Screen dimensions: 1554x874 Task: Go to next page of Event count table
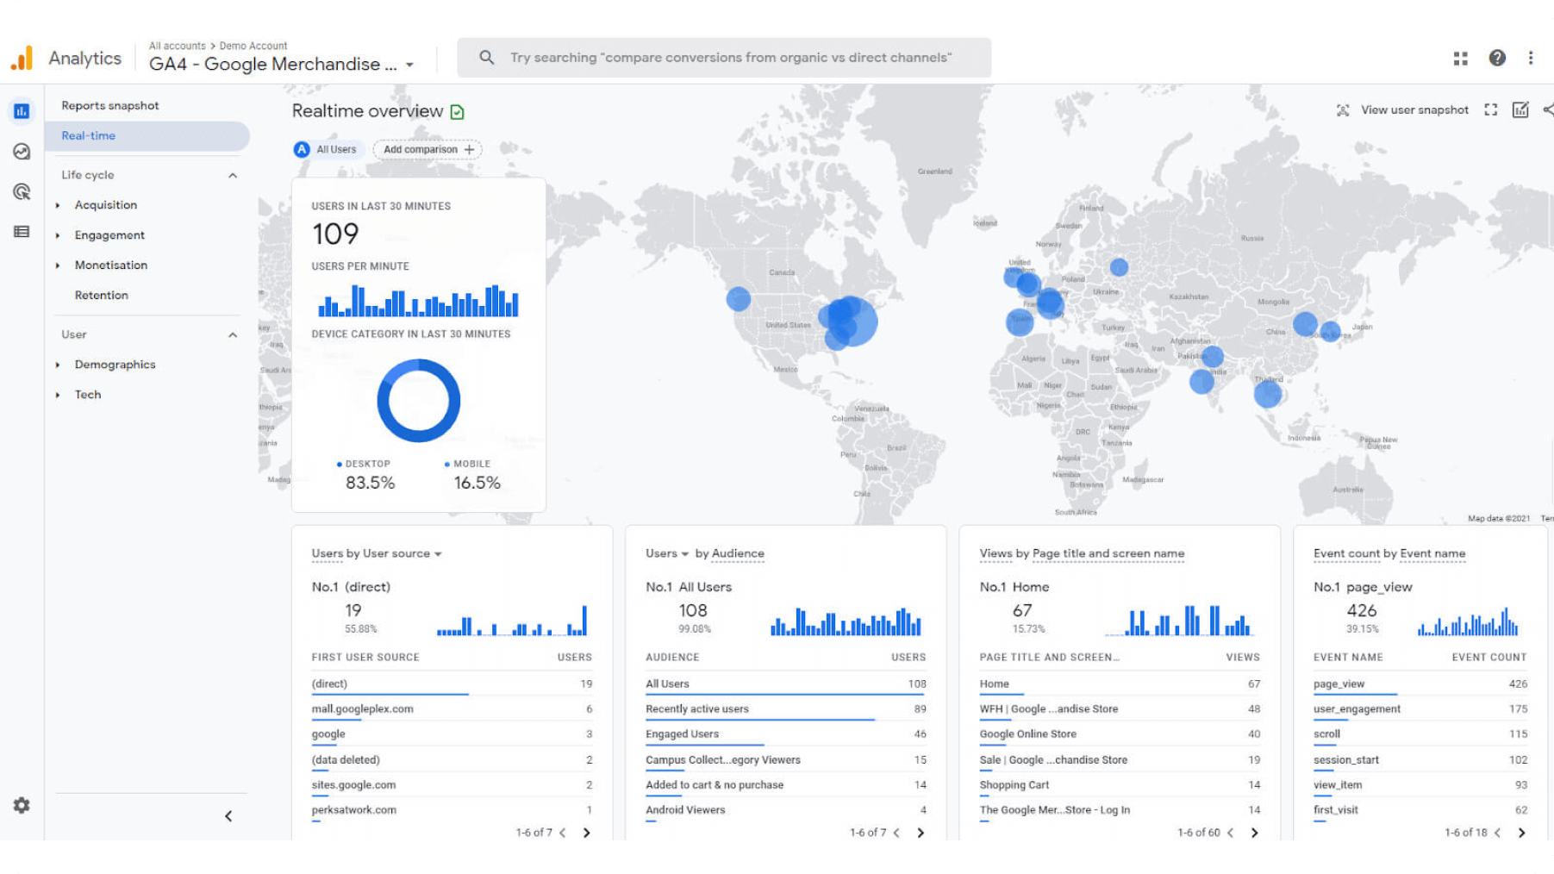(1521, 833)
